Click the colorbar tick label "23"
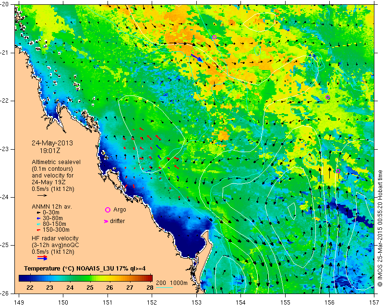Image resolution: width=384 pixels, height=307 pixels. [50, 288]
